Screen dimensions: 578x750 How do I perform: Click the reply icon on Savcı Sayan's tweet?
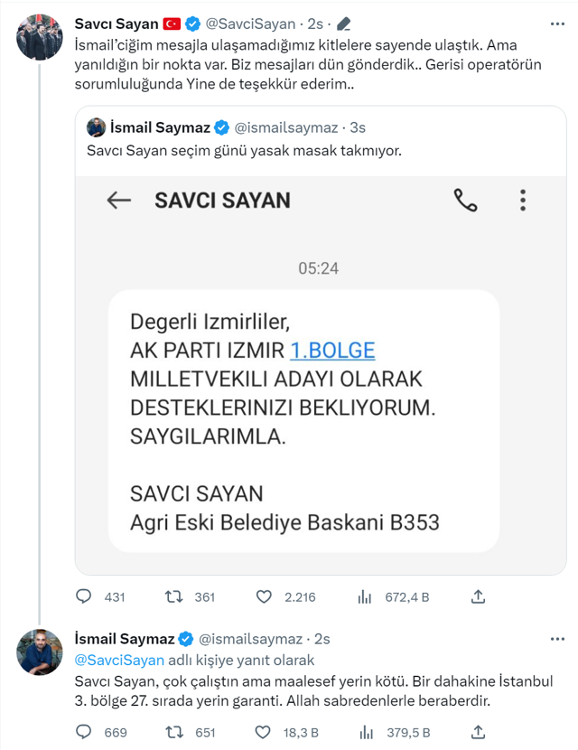pyautogui.click(x=84, y=596)
